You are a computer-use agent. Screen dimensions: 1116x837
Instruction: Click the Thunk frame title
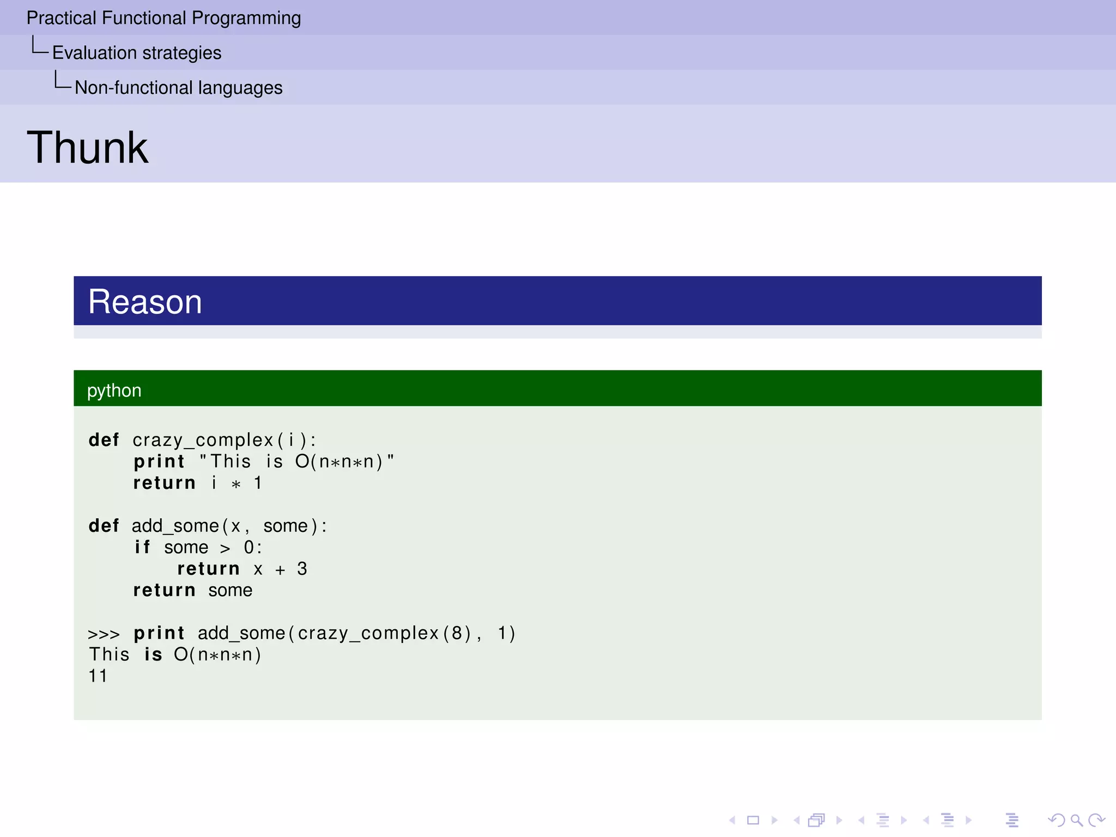click(x=87, y=147)
